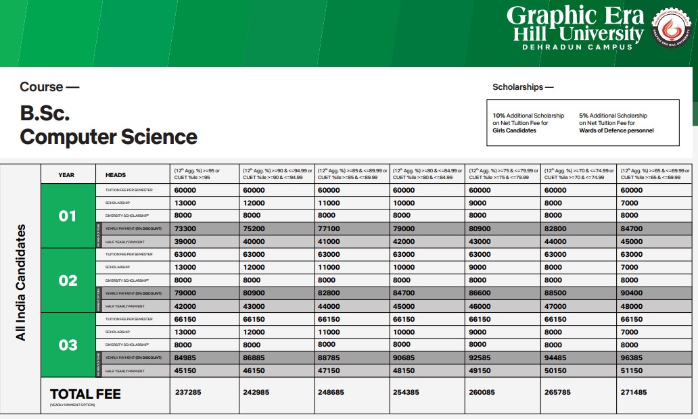Click 'Diversity Scholarship' label in year 02
Screen dimensions: 698x419
(127, 280)
